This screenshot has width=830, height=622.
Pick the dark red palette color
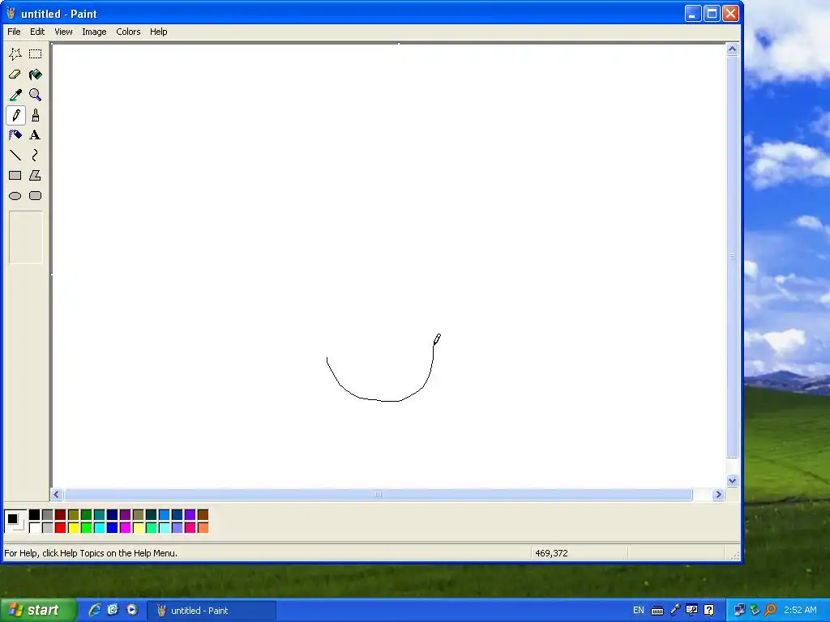(x=60, y=514)
